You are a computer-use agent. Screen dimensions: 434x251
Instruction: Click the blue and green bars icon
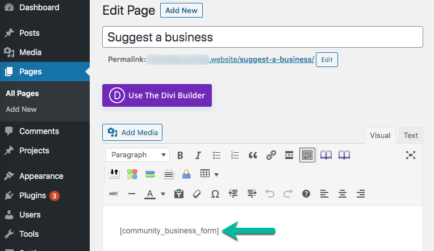(150, 174)
